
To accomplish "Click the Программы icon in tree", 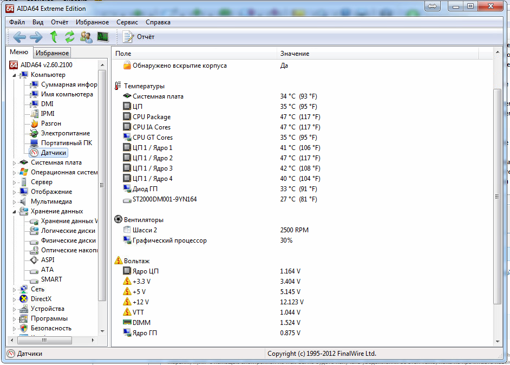I will tap(24, 318).
